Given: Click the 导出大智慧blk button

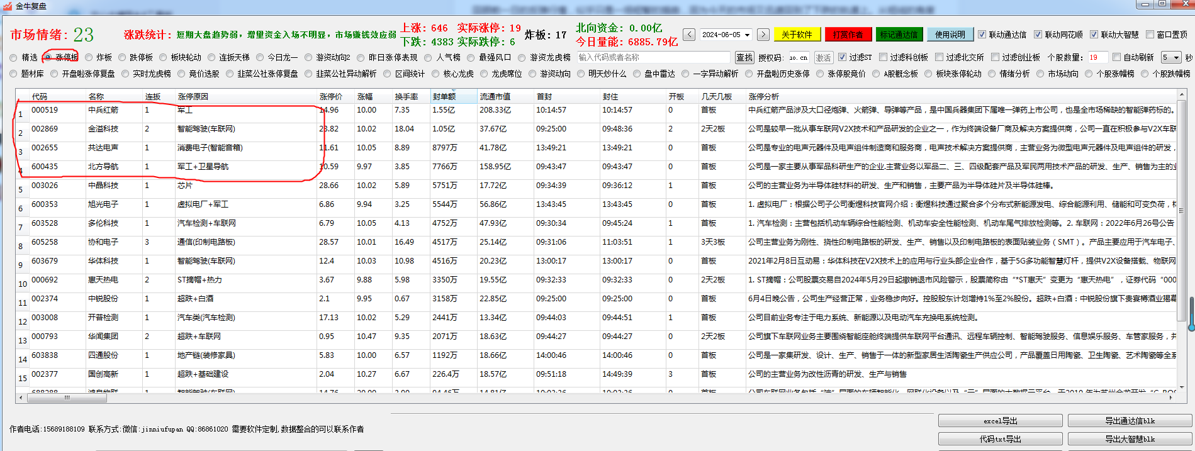Looking at the screenshot, I should coord(1130,439).
